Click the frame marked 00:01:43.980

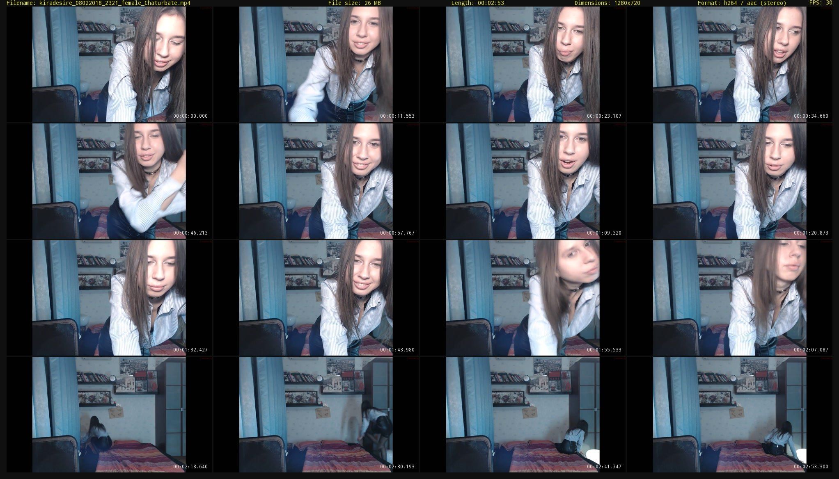[x=316, y=298]
